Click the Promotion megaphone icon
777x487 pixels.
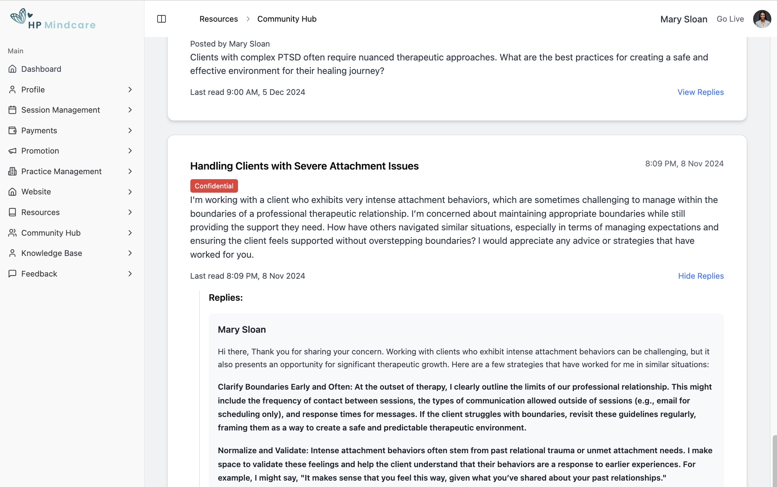point(12,151)
